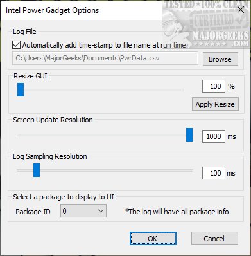
Task: Click the Resize GUI slider track middle
Action: tap(101, 90)
